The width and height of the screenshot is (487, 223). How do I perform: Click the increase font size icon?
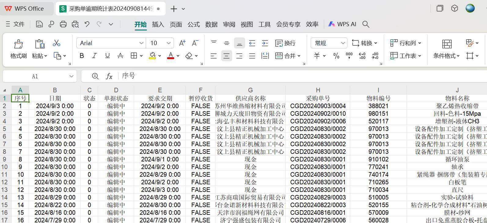[x=182, y=43]
